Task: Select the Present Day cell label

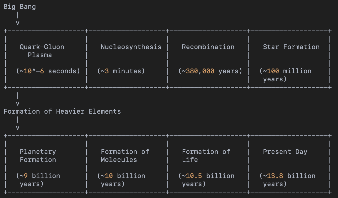Action: [x=285, y=152]
